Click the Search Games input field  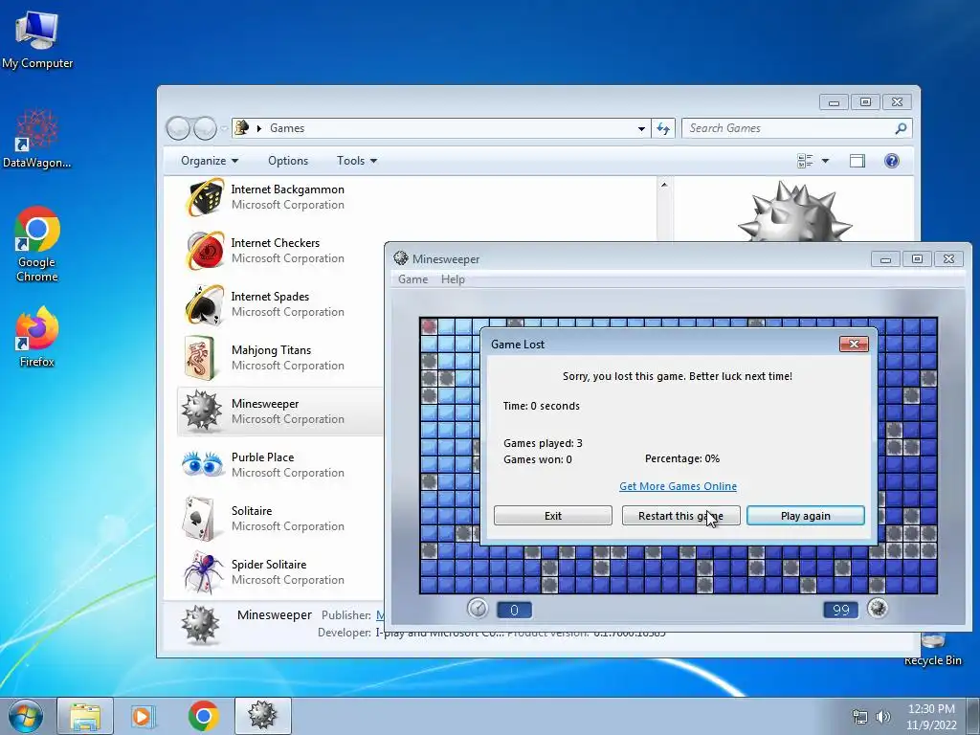click(788, 128)
